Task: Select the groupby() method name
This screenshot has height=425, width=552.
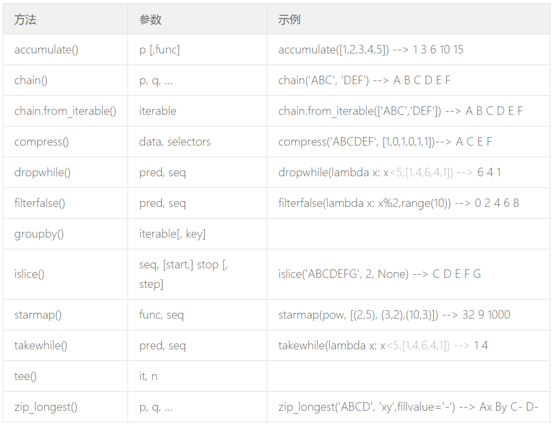Action: [39, 234]
